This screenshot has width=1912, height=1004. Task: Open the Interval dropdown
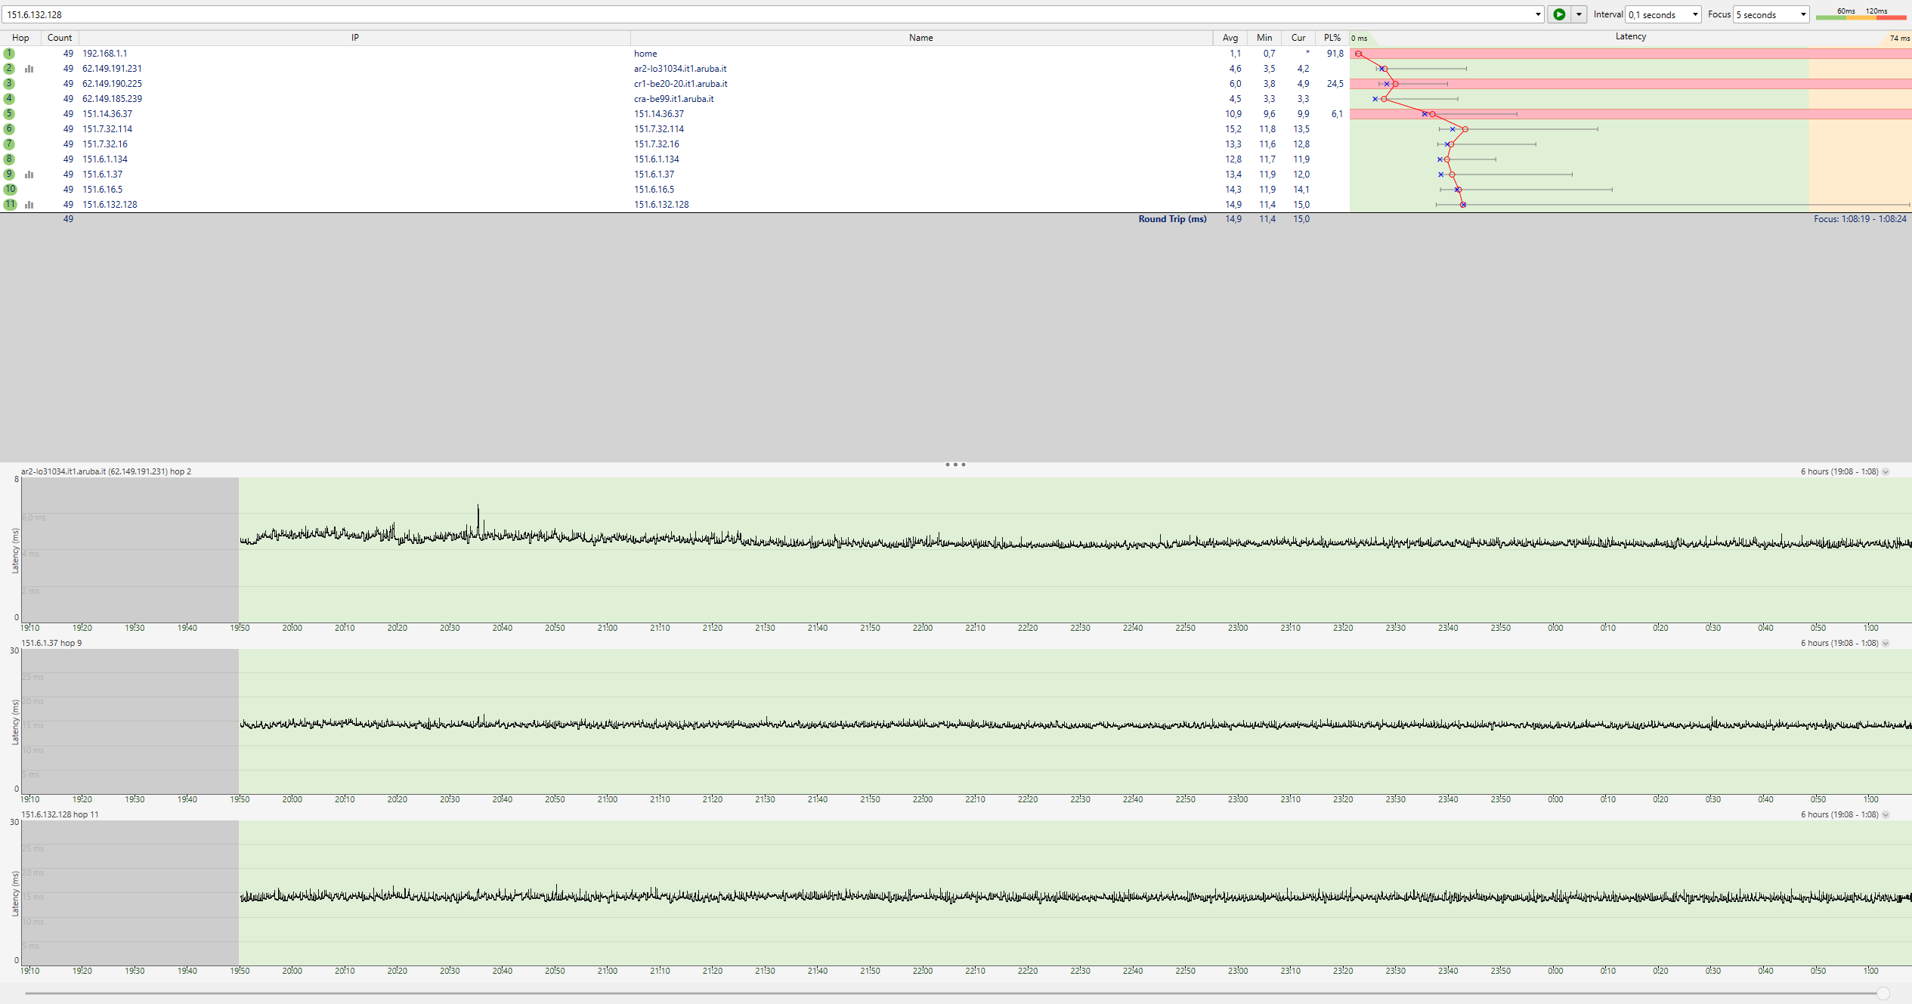pyautogui.click(x=1663, y=14)
